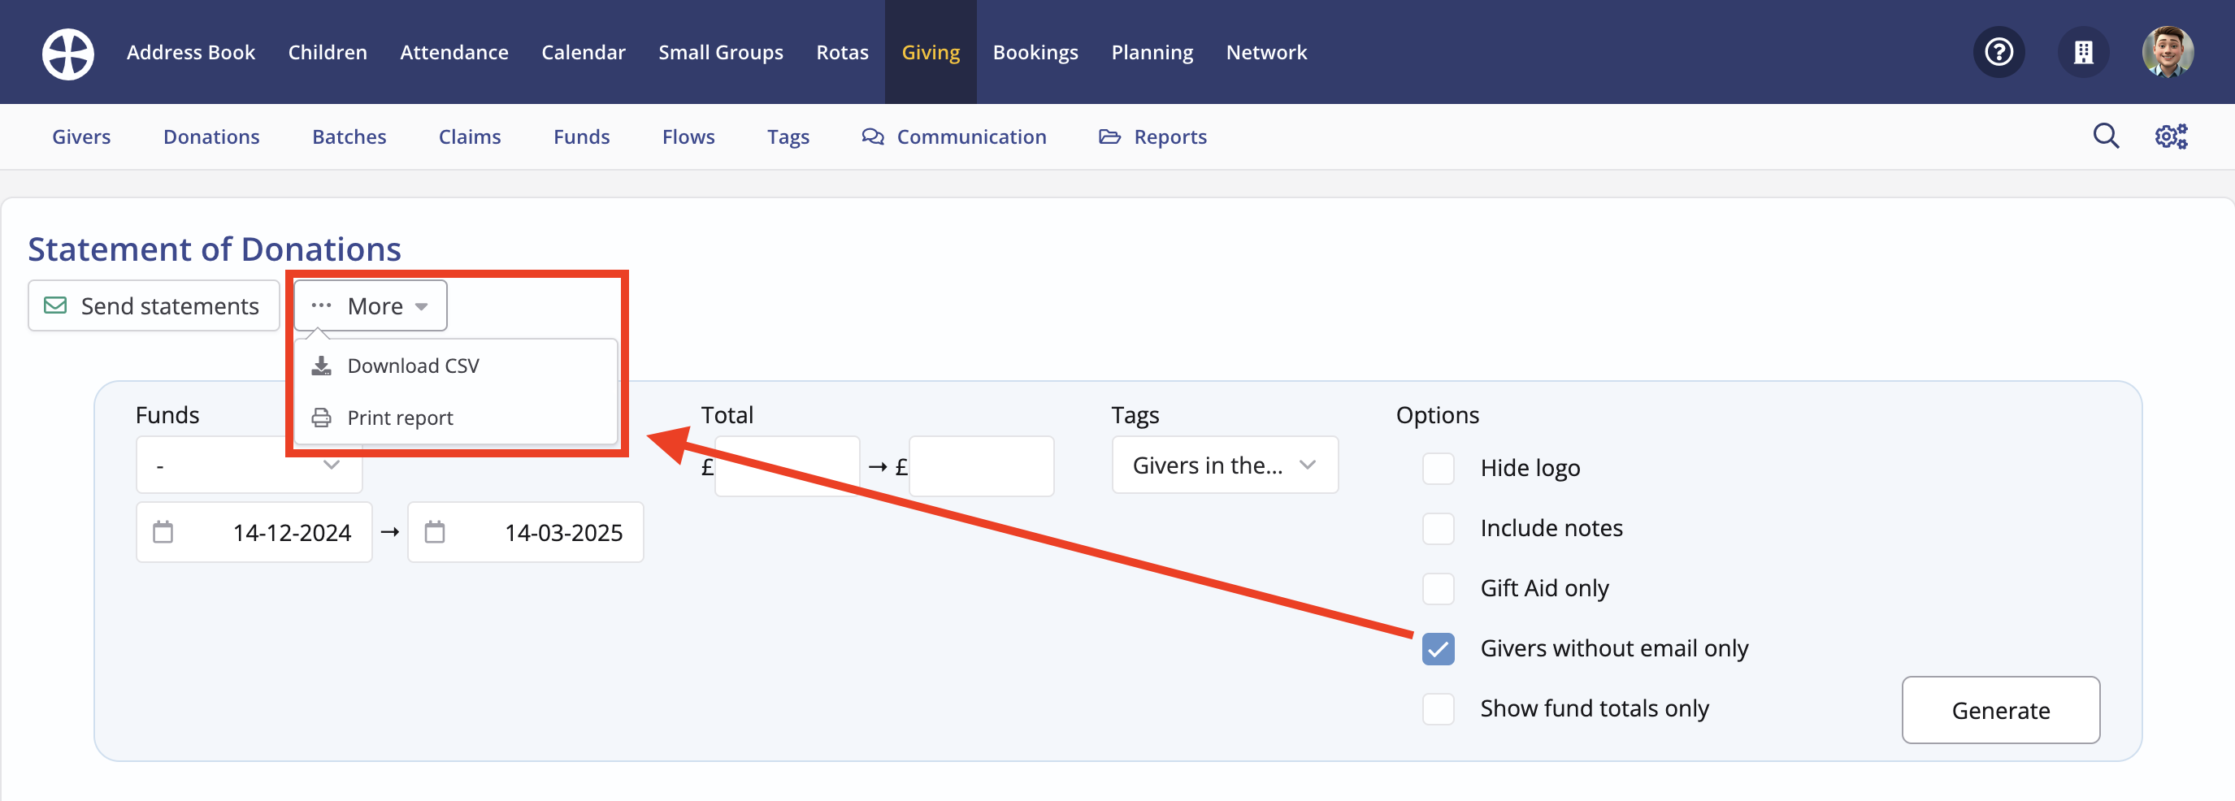Click the Generate button
2235x801 pixels.
click(x=2001, y=710)
